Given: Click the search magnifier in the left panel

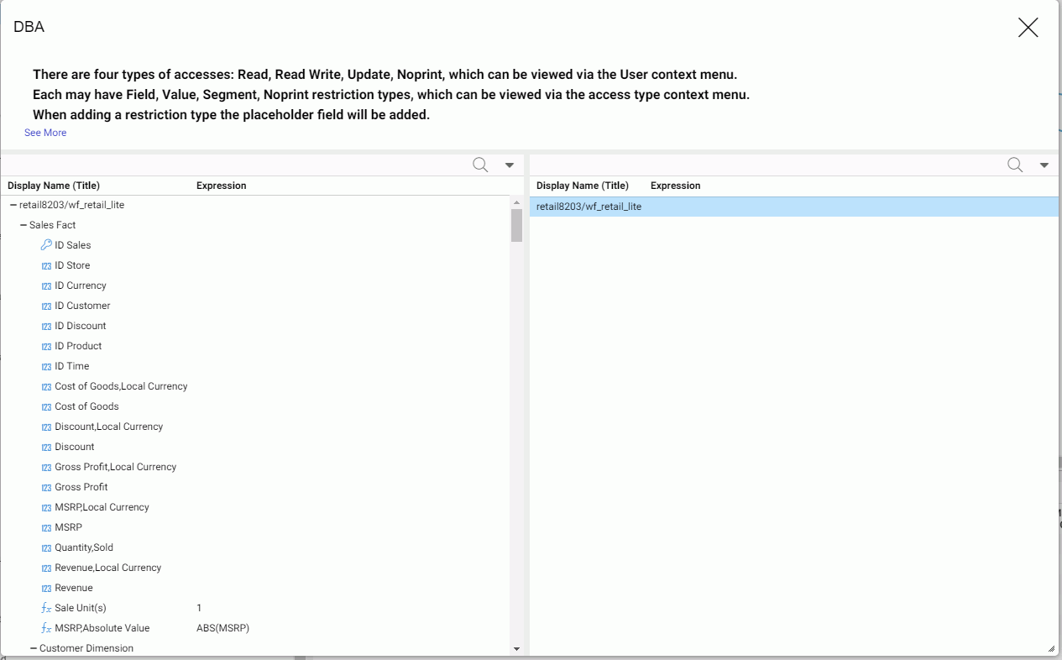Looking at the screenshot, I should point(480,165).
